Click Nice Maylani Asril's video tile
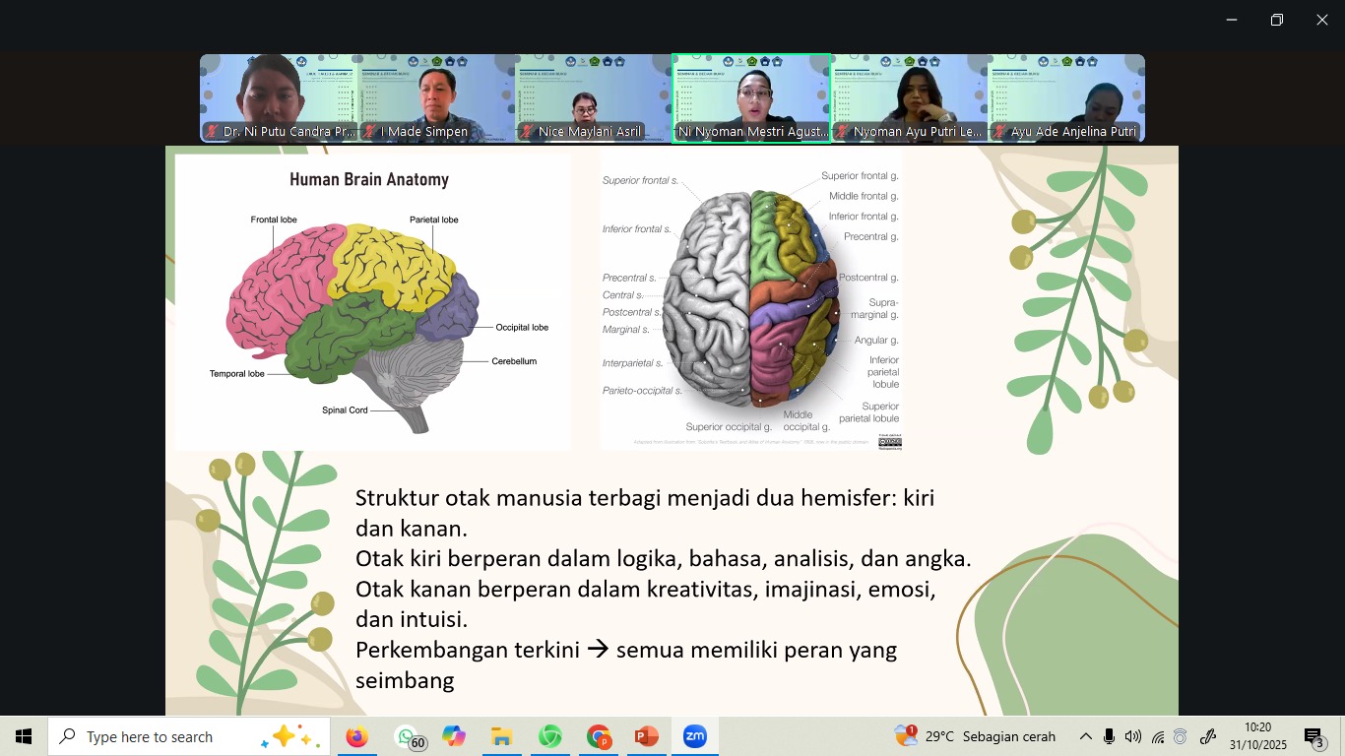The image size is (1345, 756). (594, 98)
